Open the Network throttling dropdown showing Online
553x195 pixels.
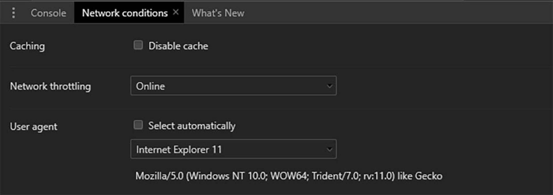pyautogui.click(x=233, y=85)
